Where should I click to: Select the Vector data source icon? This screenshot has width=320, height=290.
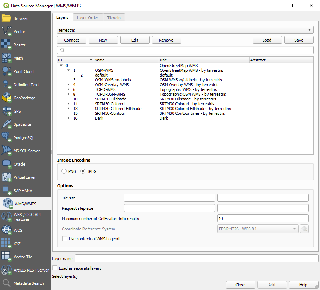[x=7, y=32]
